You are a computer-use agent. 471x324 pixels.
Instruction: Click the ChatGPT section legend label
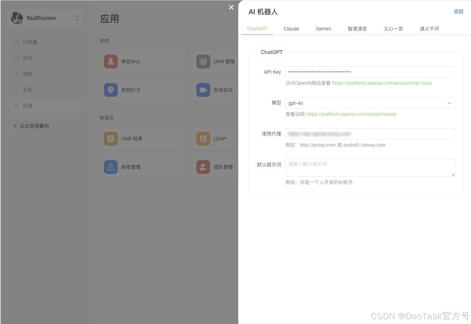coord(272,52)
